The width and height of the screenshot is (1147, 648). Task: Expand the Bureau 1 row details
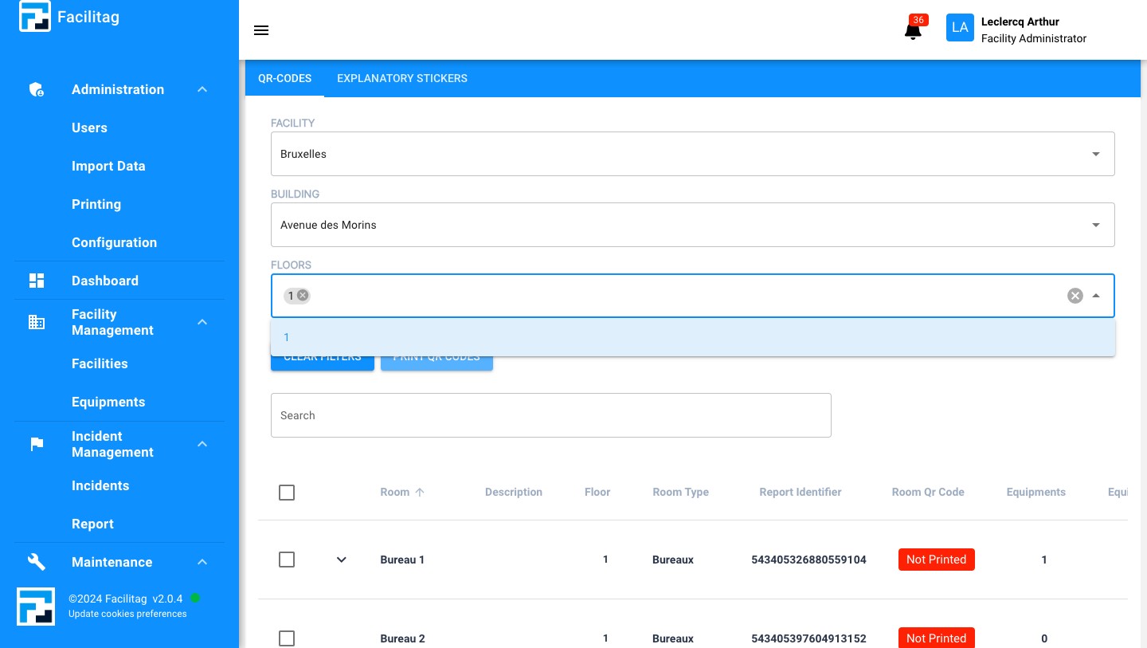(342, 560)
